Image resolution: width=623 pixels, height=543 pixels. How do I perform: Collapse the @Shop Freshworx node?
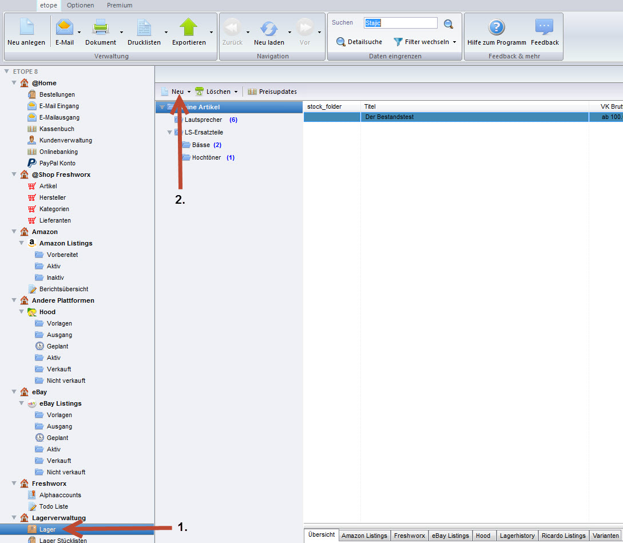[x=14, y=174]
